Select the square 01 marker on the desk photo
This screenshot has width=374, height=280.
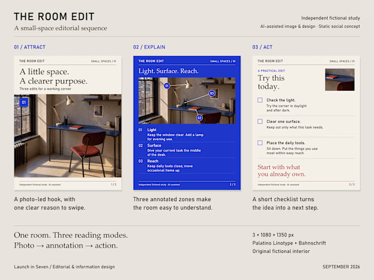[x=24, y=102]
